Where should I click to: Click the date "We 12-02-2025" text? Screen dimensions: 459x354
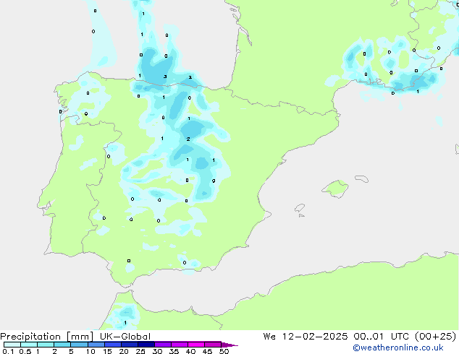tap(306, 337)
